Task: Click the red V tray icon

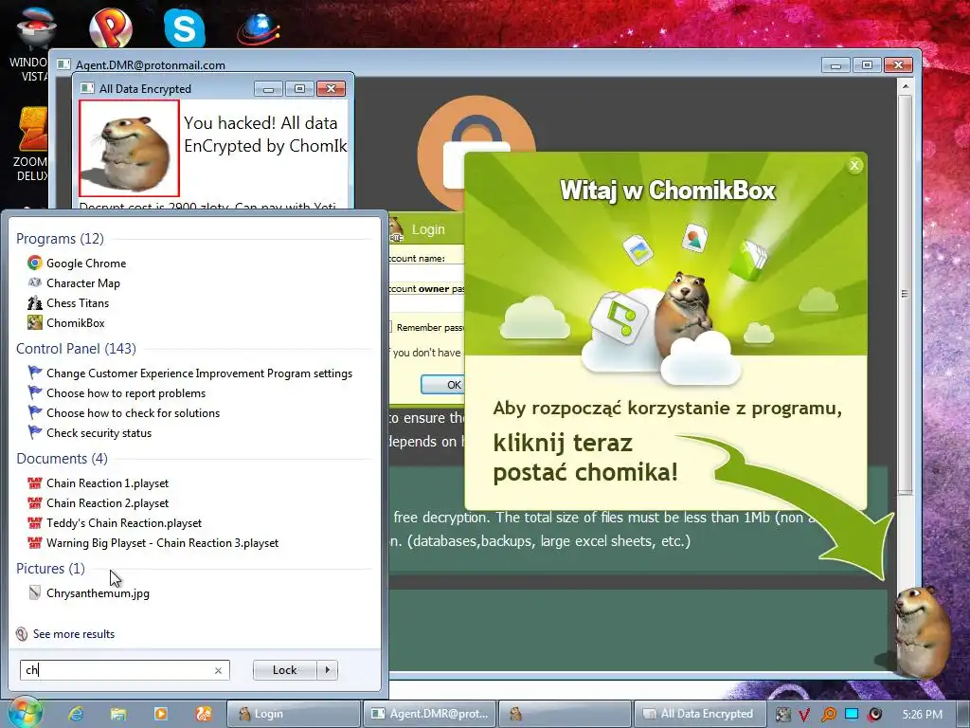Action: pyautogui.click(x=804, y=715)
